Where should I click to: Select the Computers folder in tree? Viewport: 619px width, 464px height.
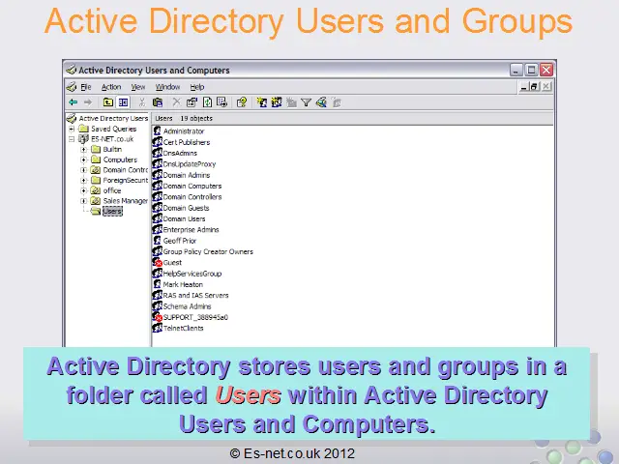[x=120, y=159]
